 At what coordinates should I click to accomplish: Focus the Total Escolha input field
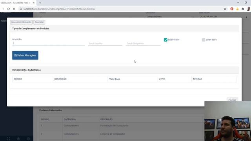[x=105, y=43]
